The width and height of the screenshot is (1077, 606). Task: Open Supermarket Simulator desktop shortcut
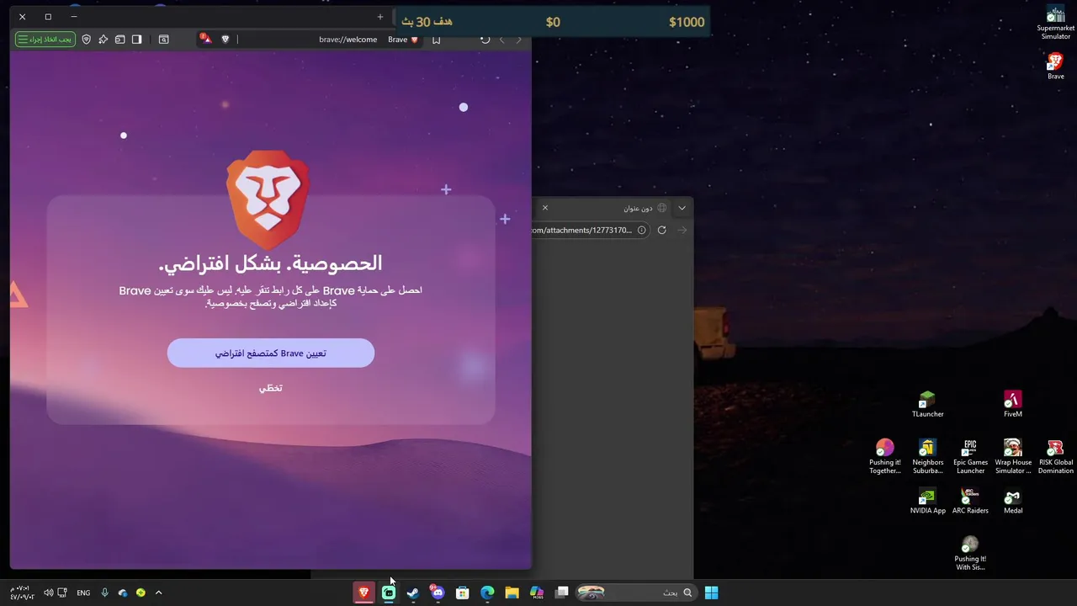tap(1055, 23)
